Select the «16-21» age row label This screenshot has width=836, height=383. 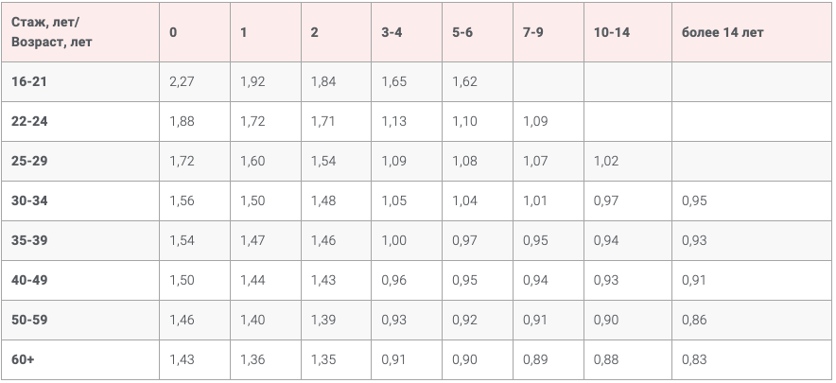[29, 82]
